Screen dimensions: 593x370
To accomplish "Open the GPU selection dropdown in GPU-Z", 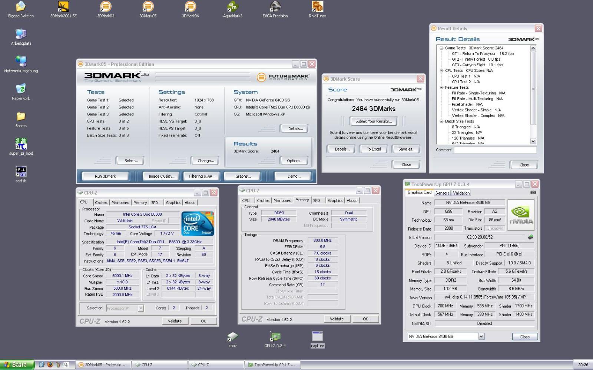I will (481, 336).
